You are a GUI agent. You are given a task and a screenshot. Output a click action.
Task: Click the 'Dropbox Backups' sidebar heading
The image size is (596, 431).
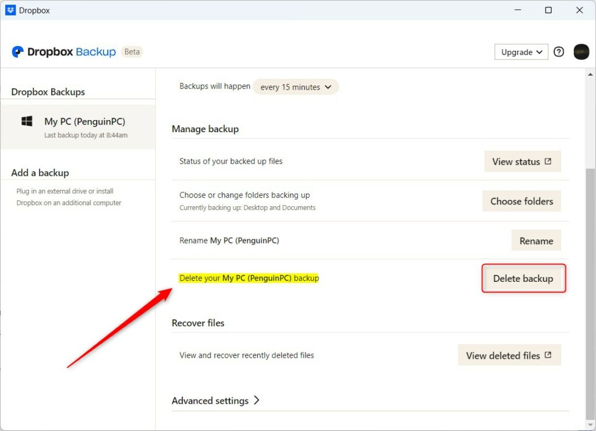tap(48, 92)
